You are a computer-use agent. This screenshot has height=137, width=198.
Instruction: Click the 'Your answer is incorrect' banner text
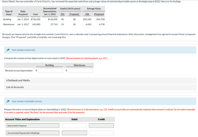[24, 50]
